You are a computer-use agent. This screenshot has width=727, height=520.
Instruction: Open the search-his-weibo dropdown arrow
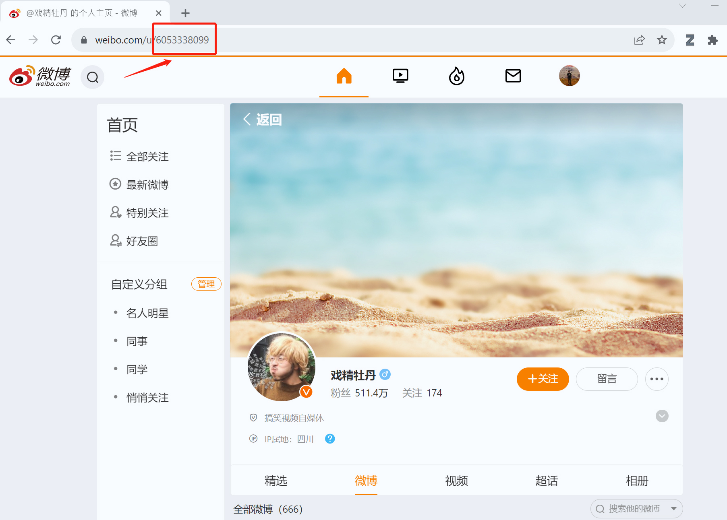[673, 509]
